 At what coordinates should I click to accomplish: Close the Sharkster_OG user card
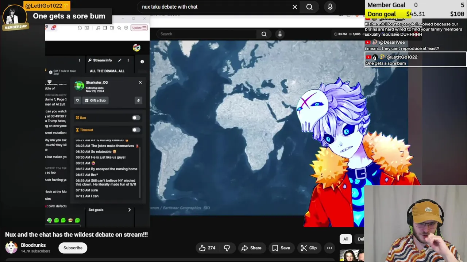click(x=140, y=83)
